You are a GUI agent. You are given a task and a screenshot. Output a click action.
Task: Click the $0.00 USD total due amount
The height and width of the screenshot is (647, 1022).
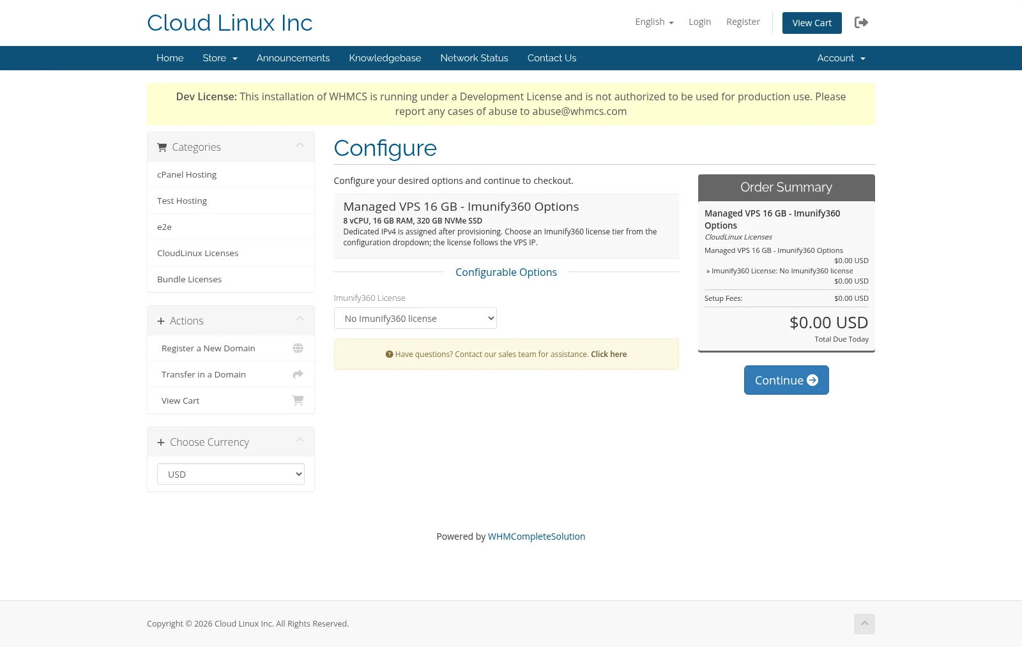[x=828, y=323]
